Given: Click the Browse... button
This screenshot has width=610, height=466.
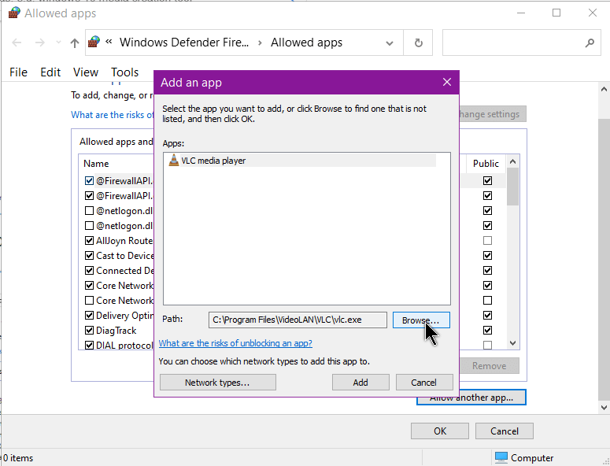Looking at the screenshot, I should [x=421, y=320].
